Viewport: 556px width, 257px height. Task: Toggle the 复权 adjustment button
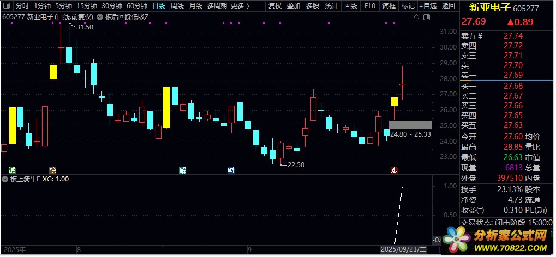point(275,5)
